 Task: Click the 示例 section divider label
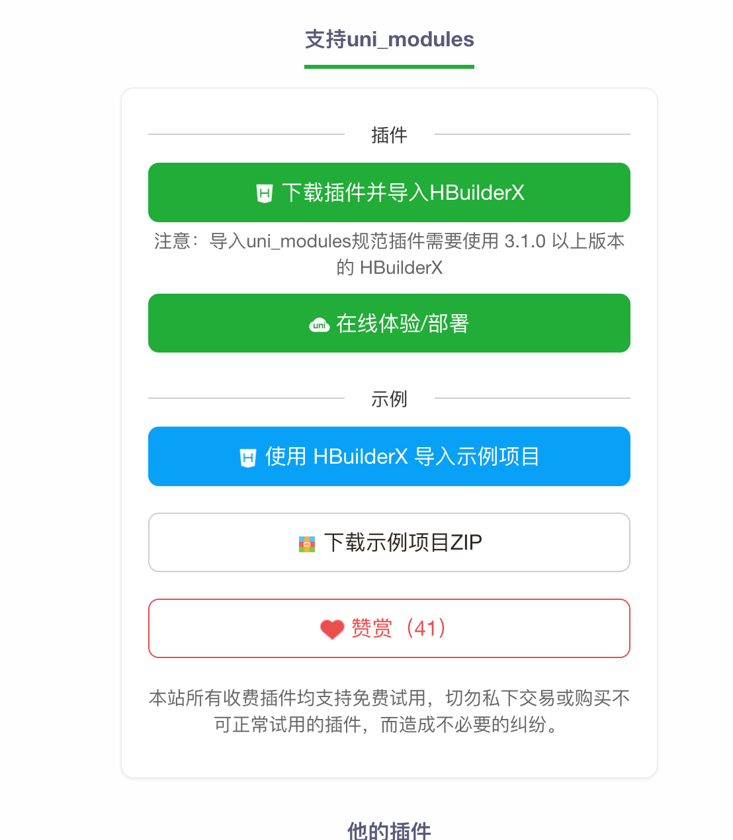tap(389, 399)
